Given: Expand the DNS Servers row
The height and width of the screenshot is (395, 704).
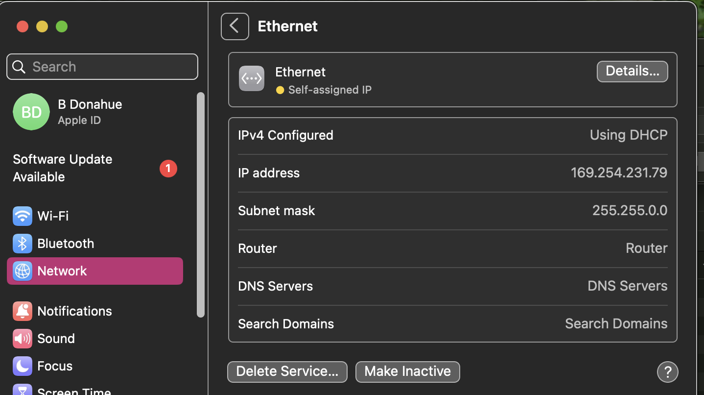Looking at the screenshot, I should (452, 286).
